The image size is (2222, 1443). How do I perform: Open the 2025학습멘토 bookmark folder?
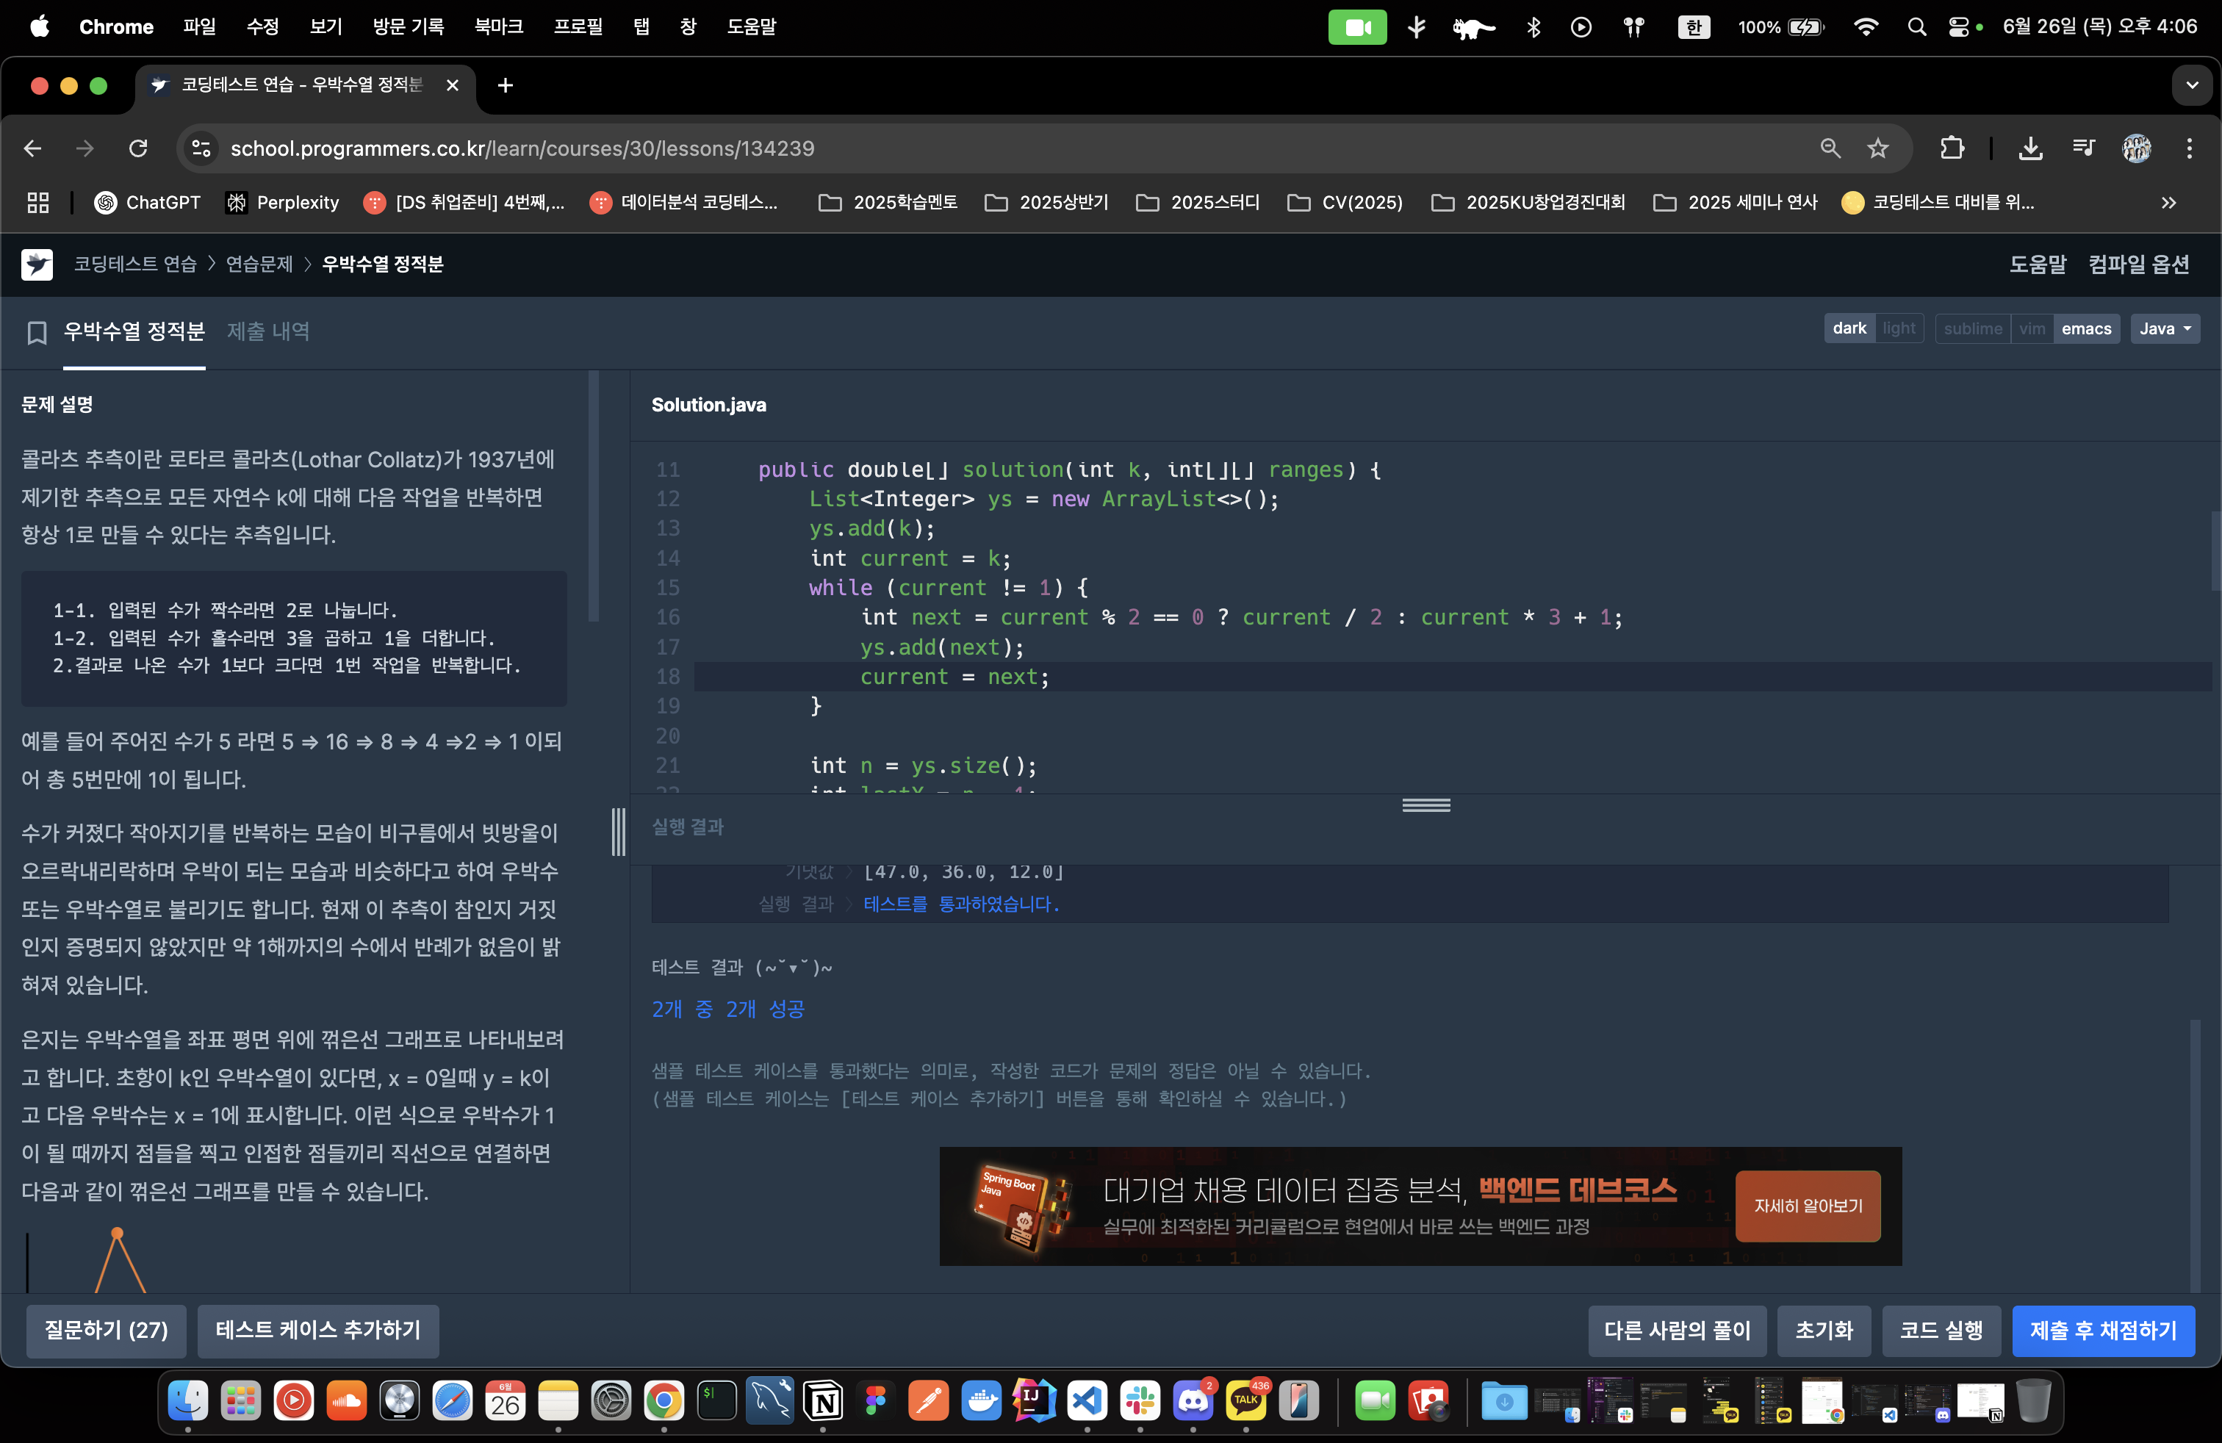888,203
